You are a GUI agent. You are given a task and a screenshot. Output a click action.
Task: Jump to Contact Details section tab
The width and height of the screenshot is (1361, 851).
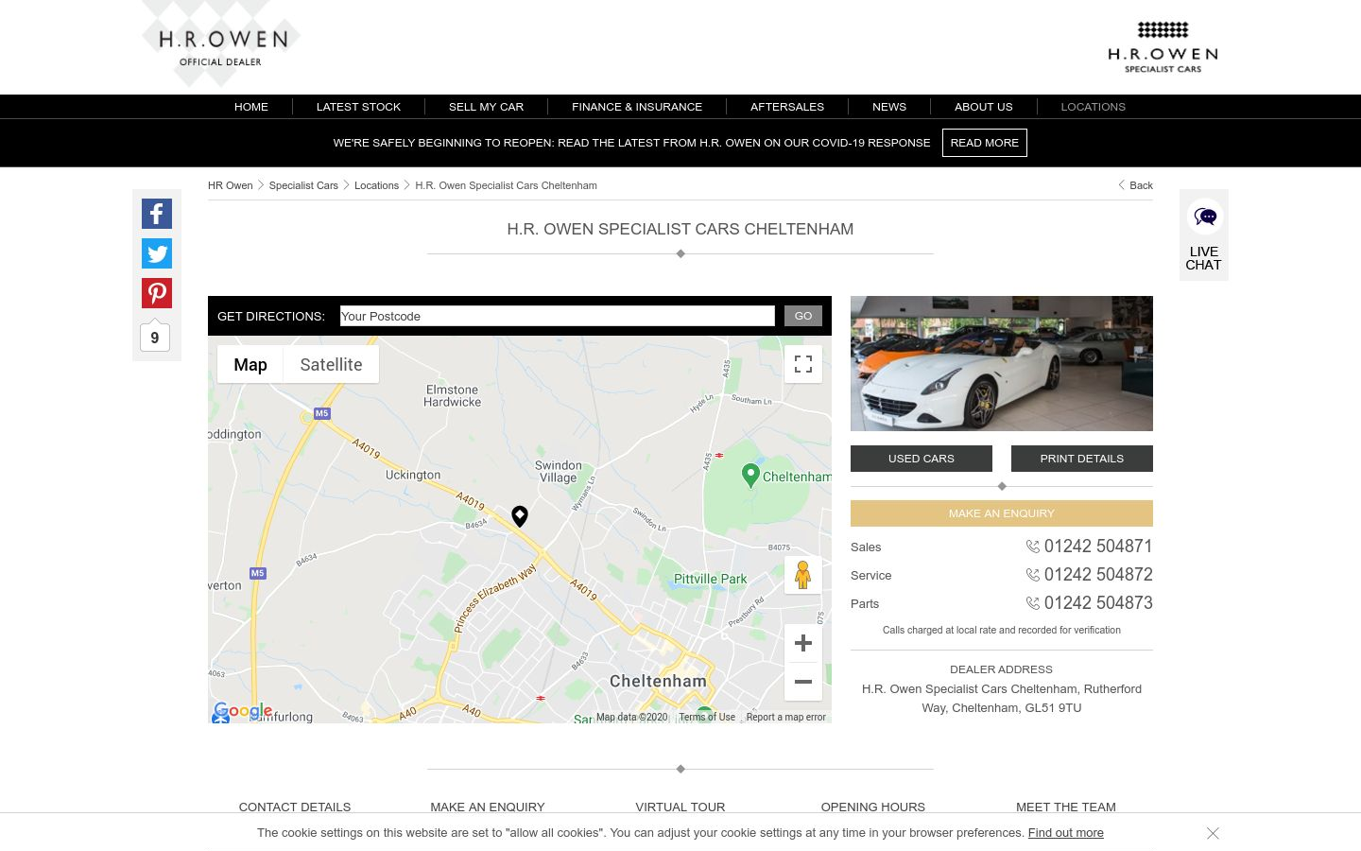[x=295, y=807]
